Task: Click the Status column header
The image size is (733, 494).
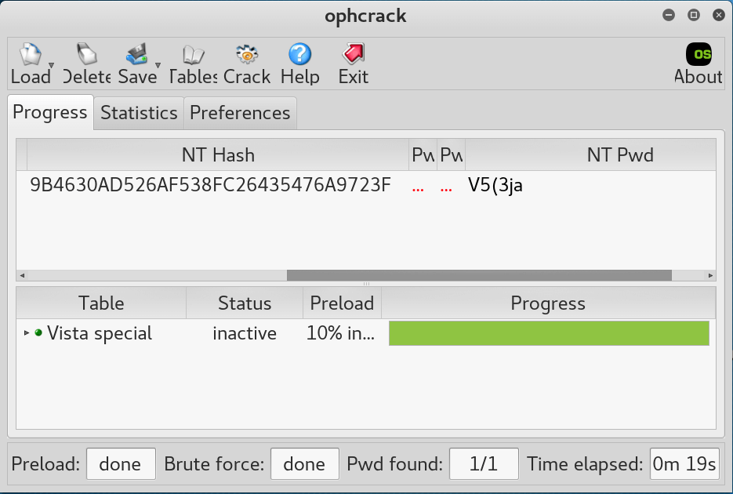Action: [245, 303]
